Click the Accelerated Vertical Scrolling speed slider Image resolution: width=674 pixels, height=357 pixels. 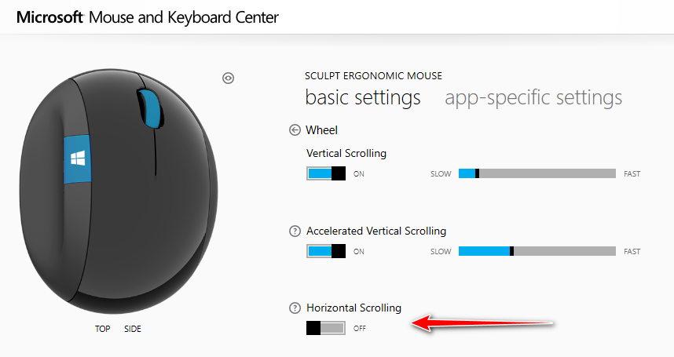(x=562, y=251)
